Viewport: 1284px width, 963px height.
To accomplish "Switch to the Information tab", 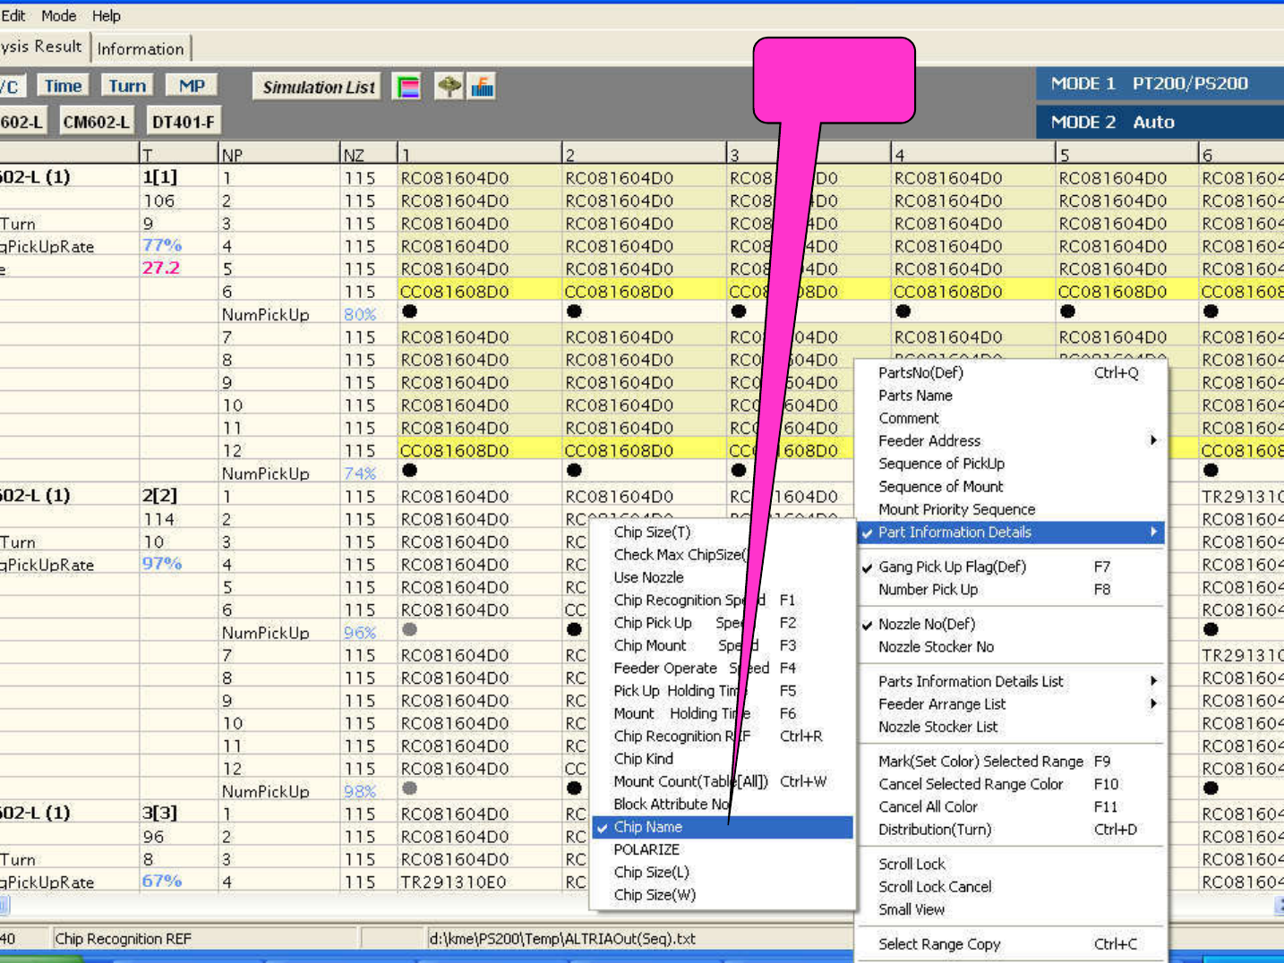I will (141, 49).
